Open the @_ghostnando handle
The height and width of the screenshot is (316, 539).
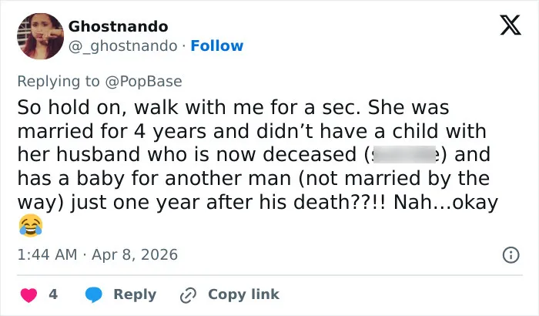122,46
